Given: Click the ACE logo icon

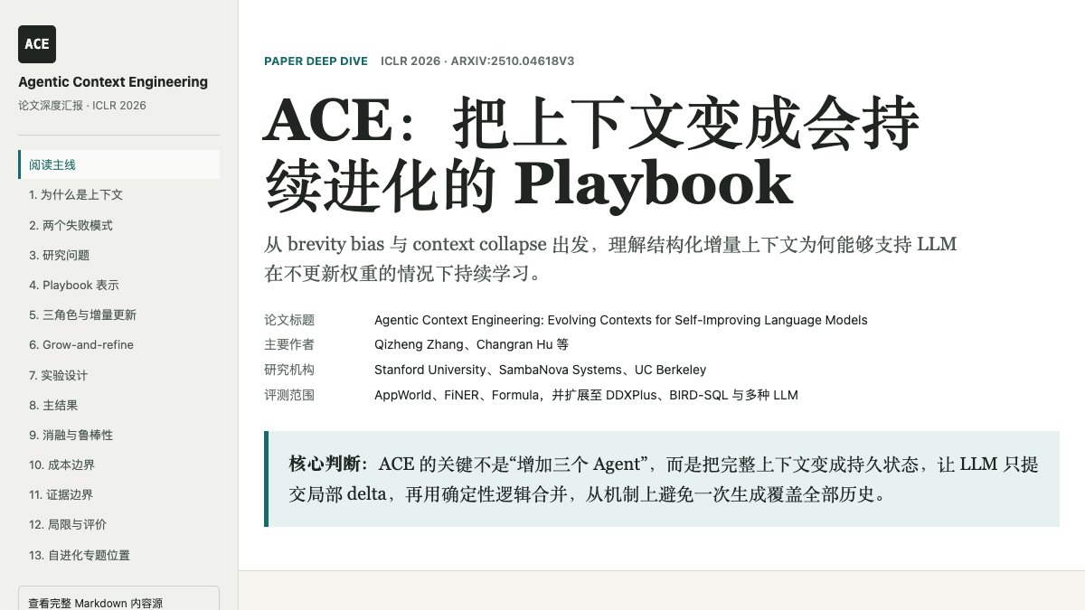Looking at the screenshot, I should coord(37,44).
